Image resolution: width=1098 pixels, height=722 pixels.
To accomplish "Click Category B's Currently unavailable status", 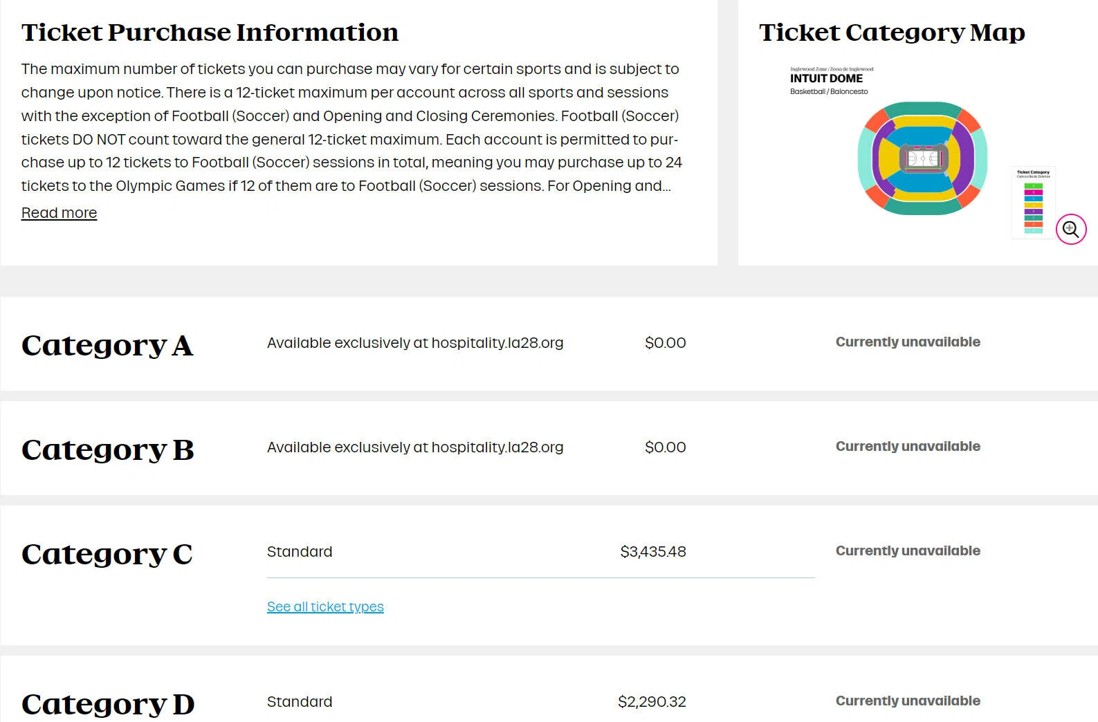I will coord(908,446).
